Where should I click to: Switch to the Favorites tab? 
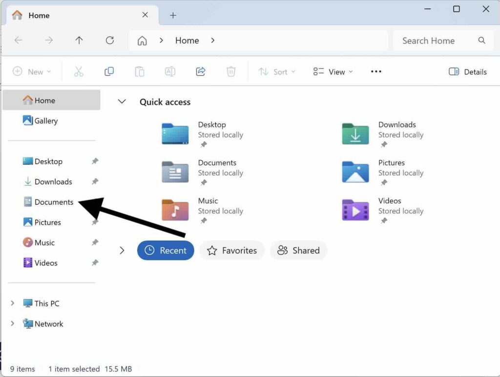coord(232,251)
